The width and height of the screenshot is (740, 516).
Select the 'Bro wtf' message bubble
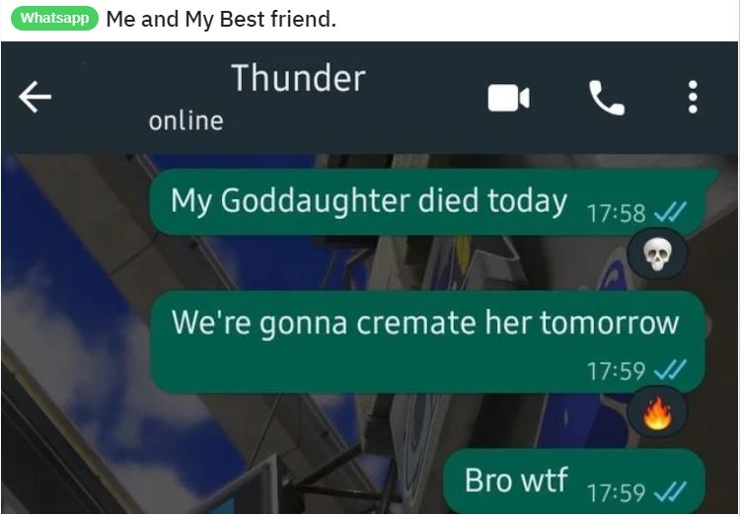click(574, 480)
